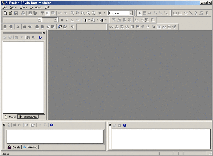
Task: Close the Details bottom-left pane
Action: click(4, 124)
